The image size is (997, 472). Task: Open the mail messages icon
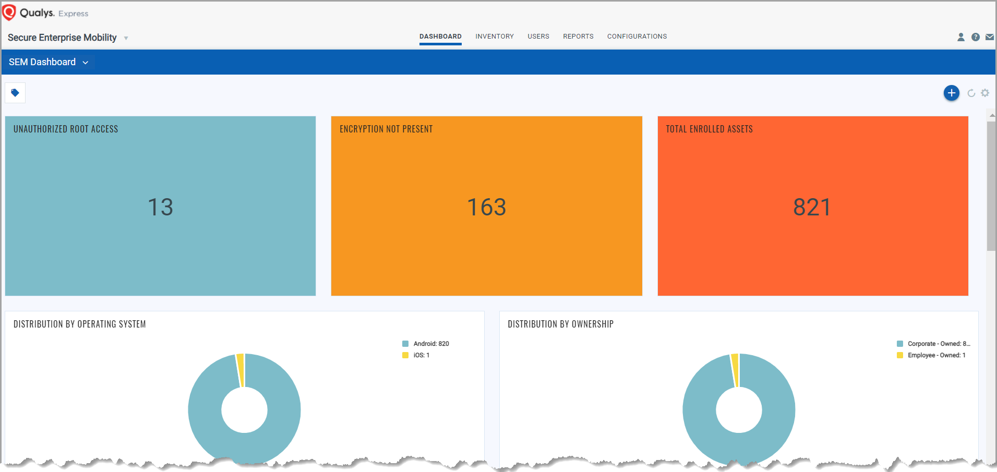coord(990,37)
